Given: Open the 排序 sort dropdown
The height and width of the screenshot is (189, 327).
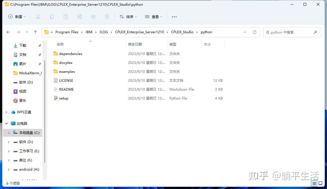Looking at the screenshot, I should click(128, 17).
